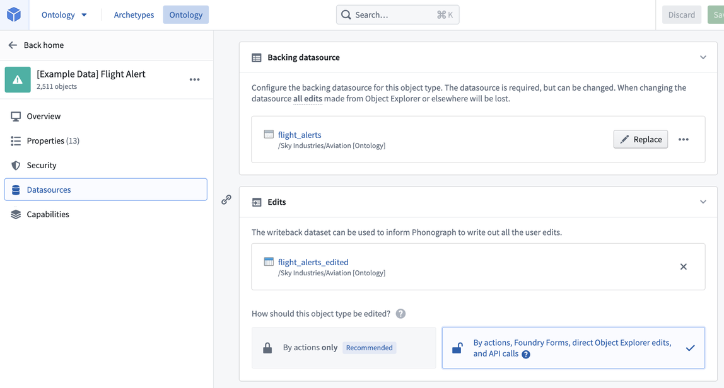Open more options for flight_alerts datasource

[x=684, y=139]
